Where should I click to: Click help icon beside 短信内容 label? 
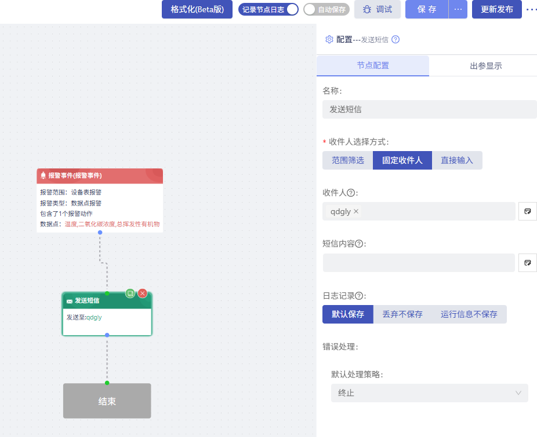click(x=359, y=244)
